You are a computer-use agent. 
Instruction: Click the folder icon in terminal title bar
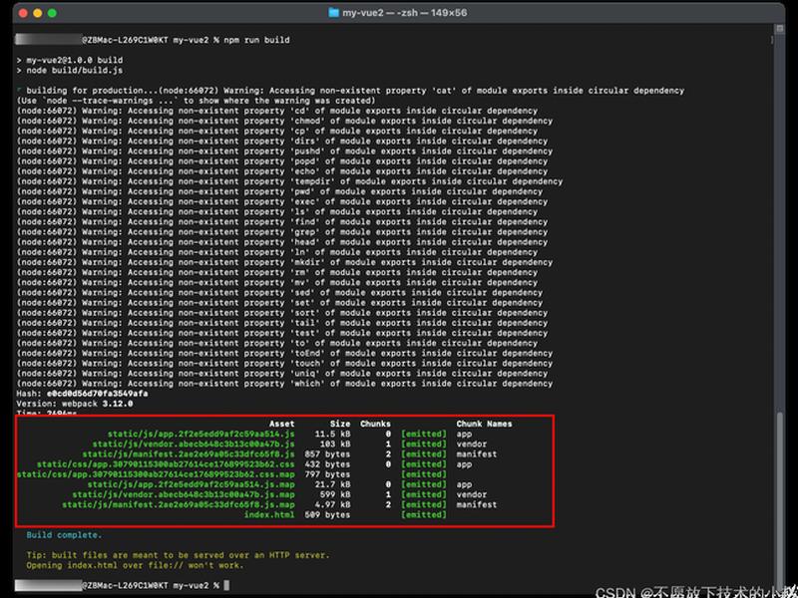click(333, 13)
